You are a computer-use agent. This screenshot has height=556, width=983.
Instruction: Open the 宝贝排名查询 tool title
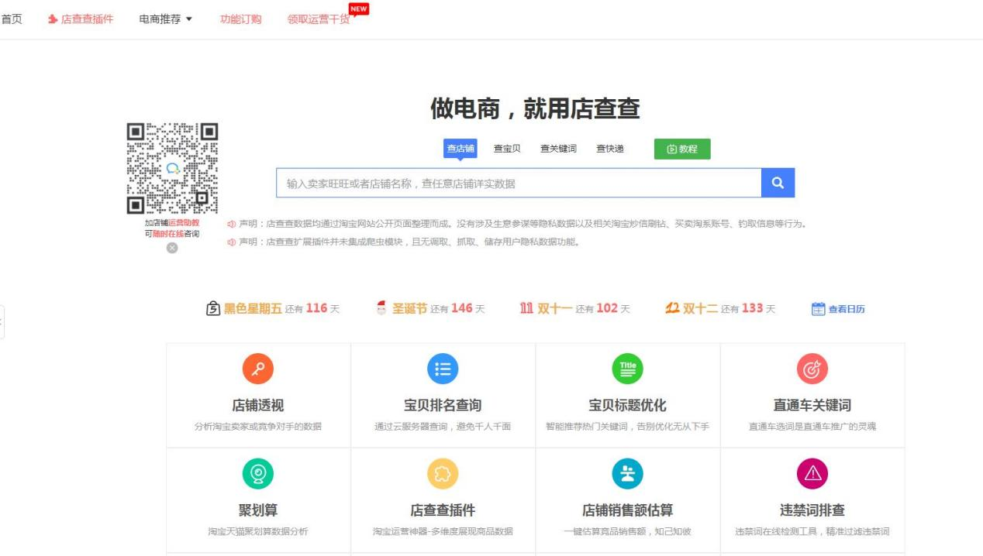tap(443, 405)
